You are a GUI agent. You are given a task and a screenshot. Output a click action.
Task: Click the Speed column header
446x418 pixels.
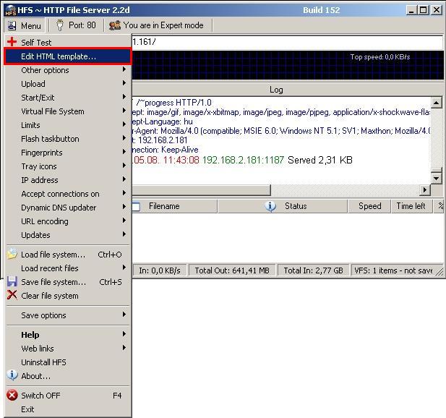click(369, 206)
